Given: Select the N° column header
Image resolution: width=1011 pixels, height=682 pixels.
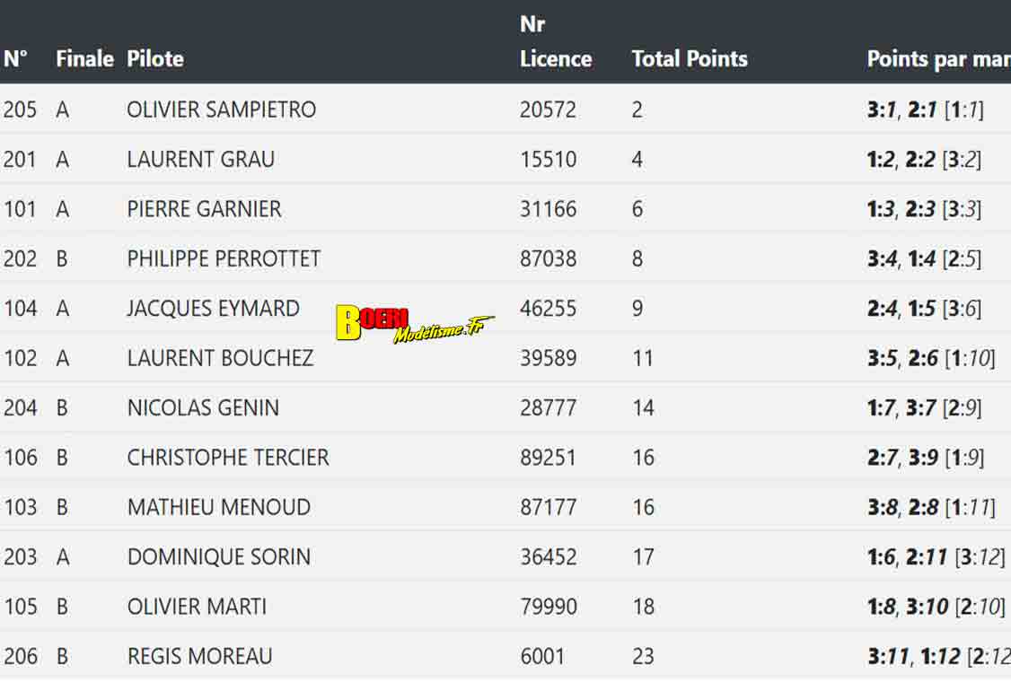Looking at the screenshot, I should 15,58.
